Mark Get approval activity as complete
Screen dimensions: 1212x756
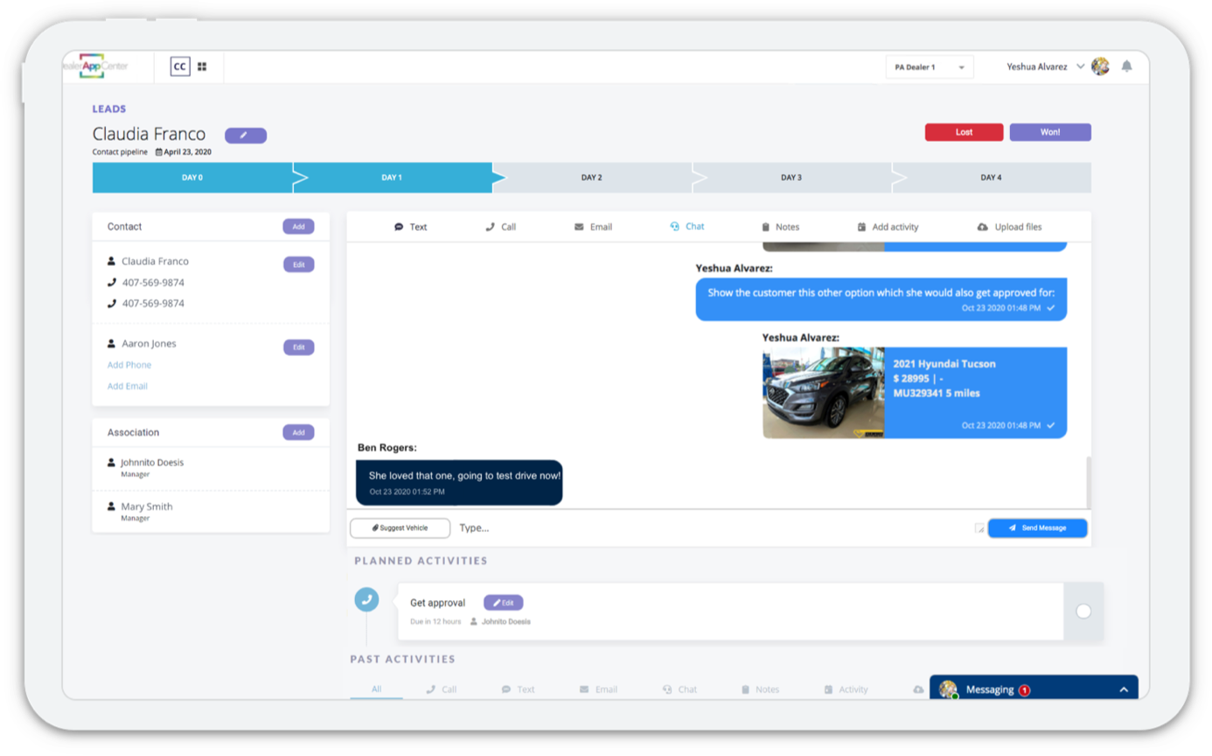(1083, 612)
